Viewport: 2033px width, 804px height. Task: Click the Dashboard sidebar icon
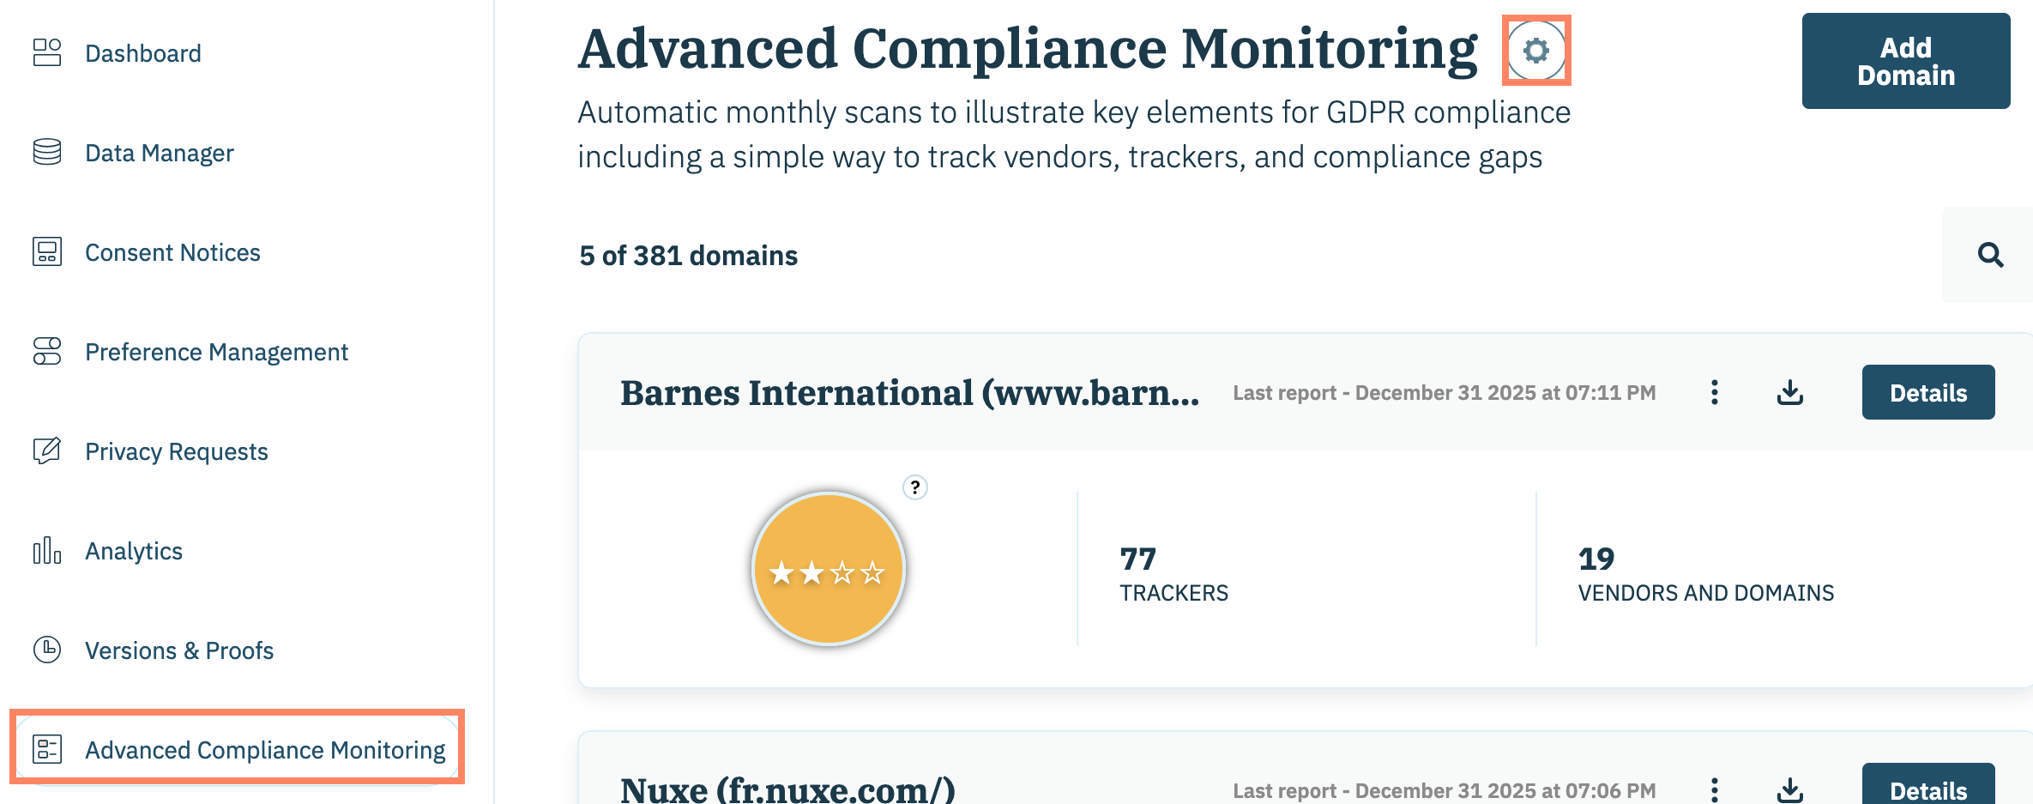tap(47, 52)
